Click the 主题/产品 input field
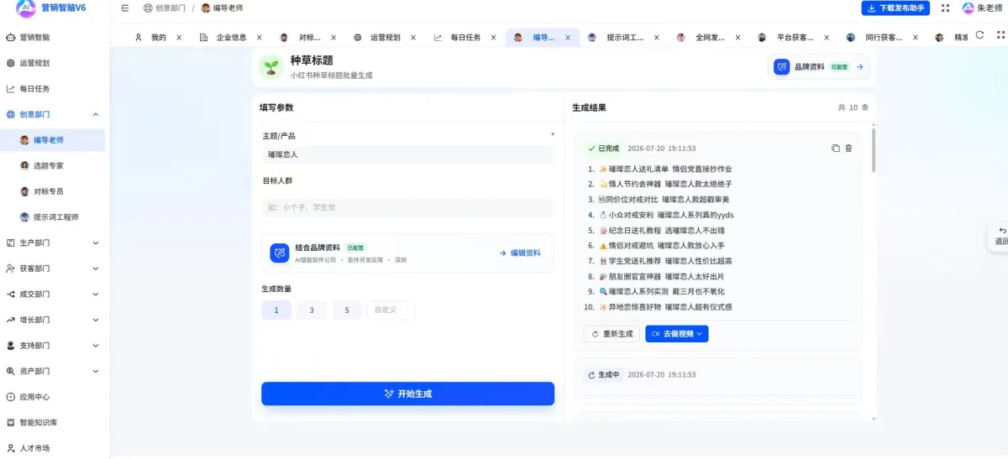 click(x=407, y=154)
